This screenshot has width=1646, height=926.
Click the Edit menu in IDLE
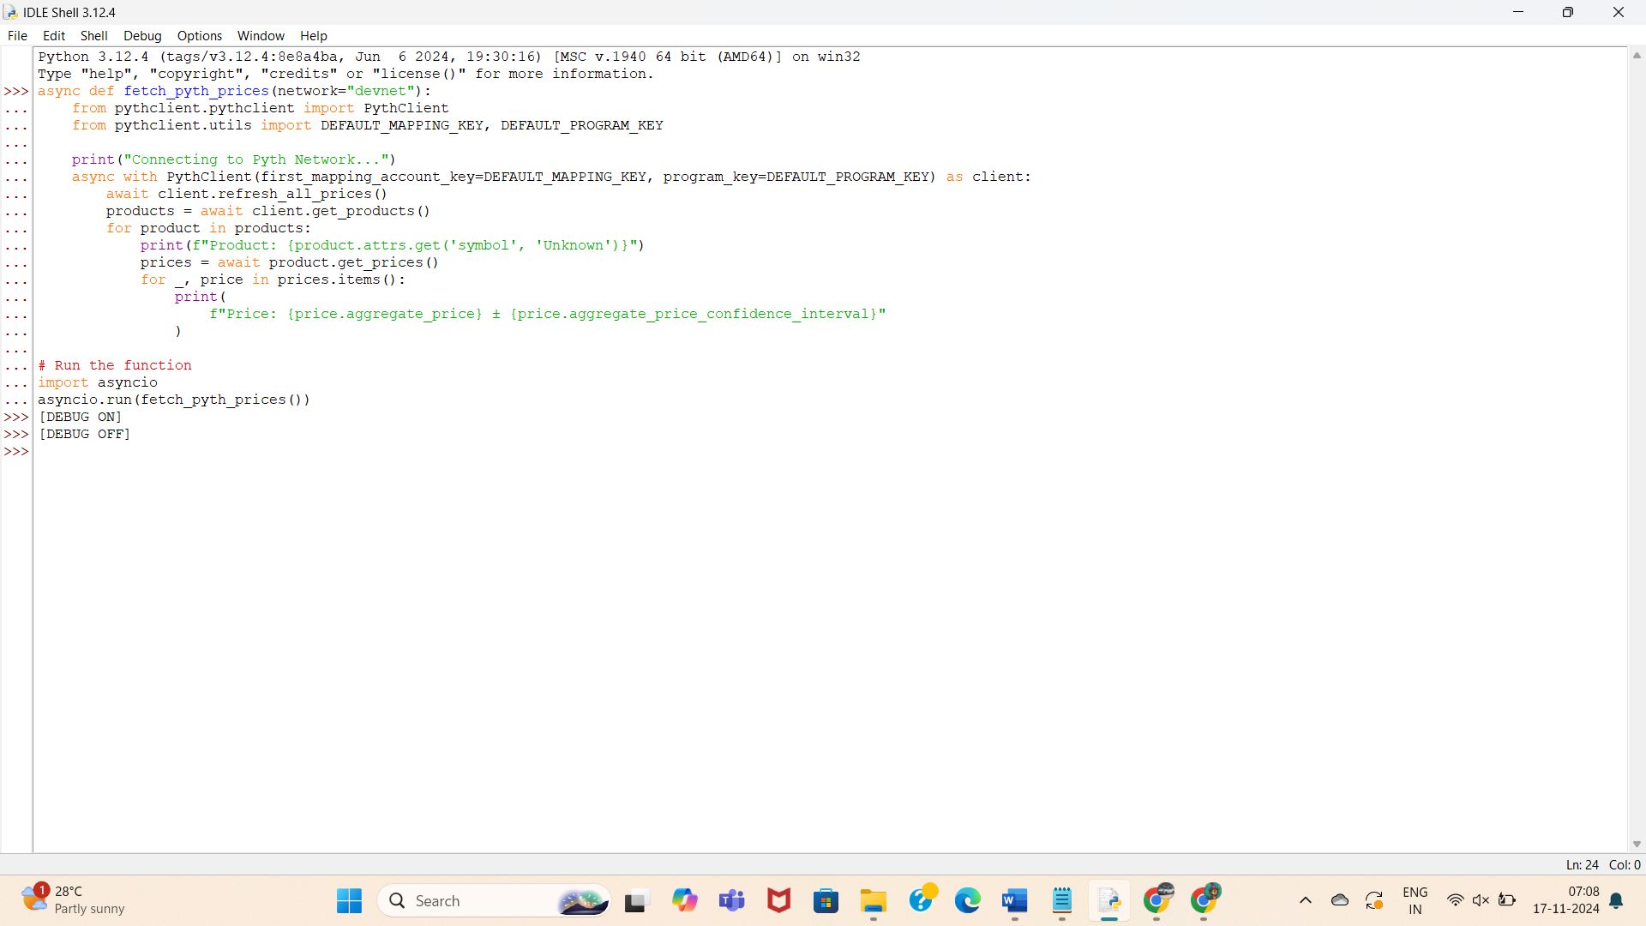click(53, 35)
